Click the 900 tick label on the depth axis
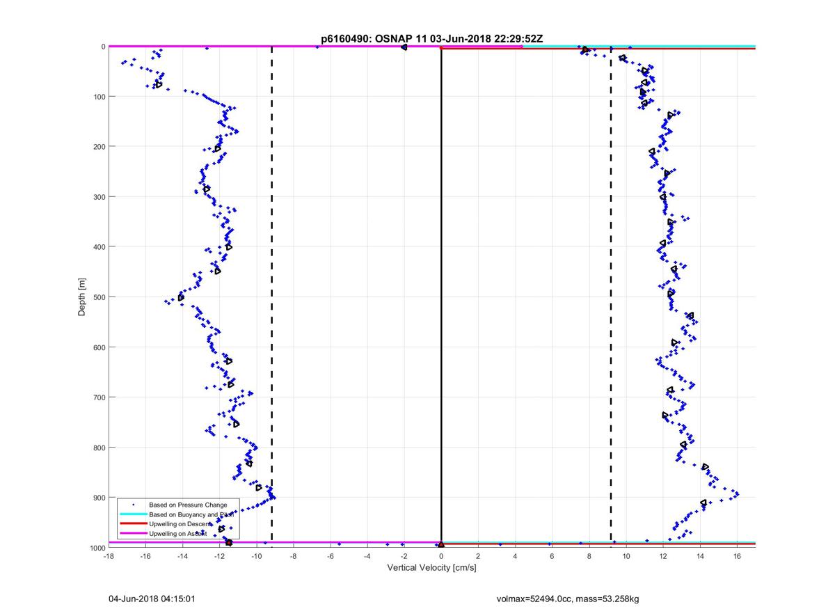The image size is (835, 616). point(99,498)
